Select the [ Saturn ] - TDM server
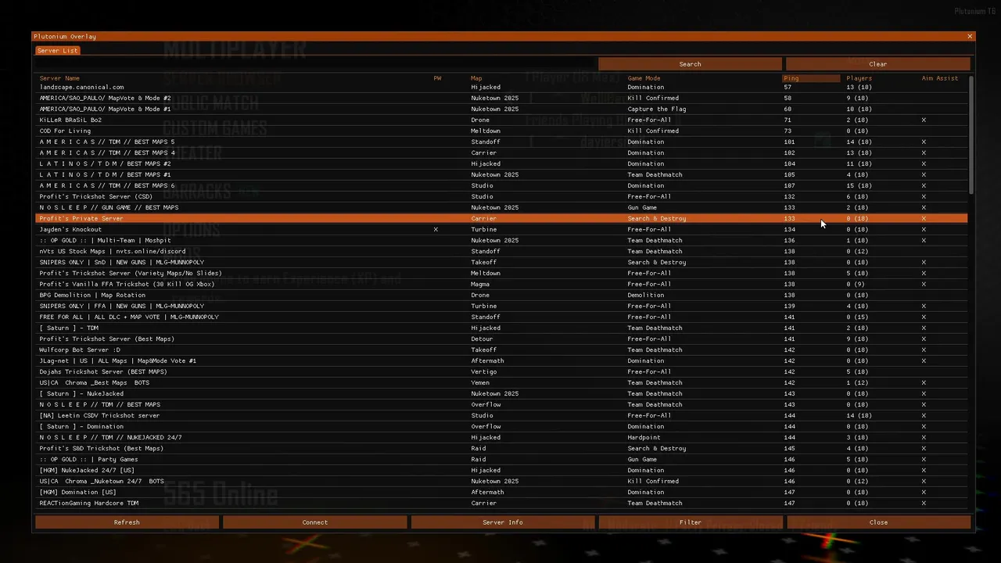Viewport: 1001px width, 563px height. tap(501, 328)
